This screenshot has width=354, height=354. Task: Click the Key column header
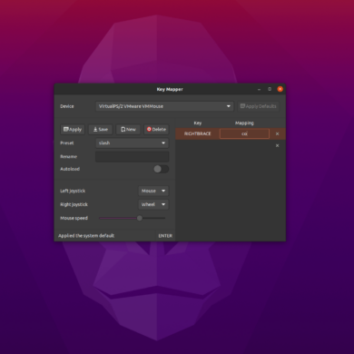(x=198, y=123)
